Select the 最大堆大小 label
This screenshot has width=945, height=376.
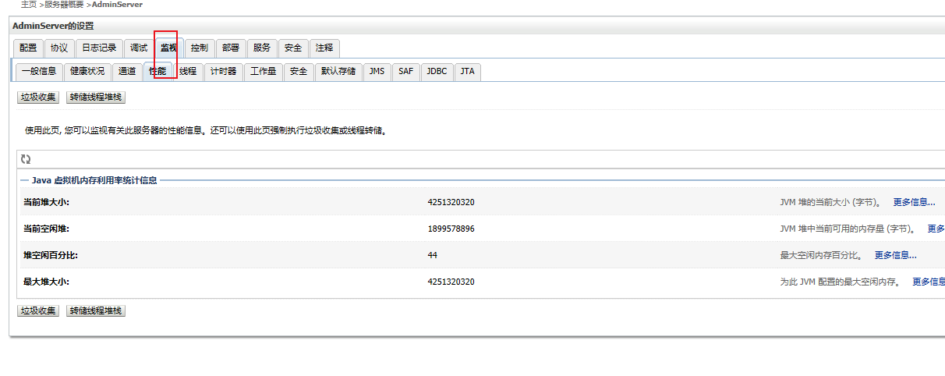click(x=47, y=282)
